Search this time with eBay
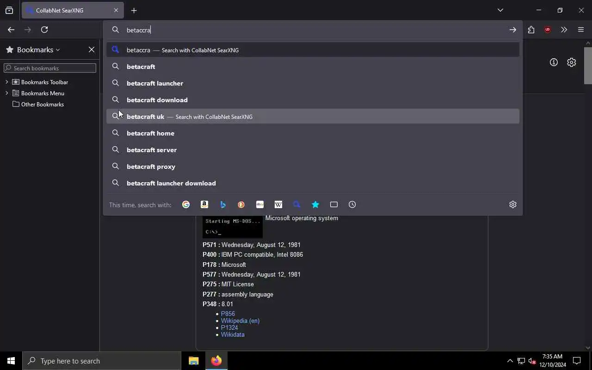The image size is (592, 370). pos(260,204)
